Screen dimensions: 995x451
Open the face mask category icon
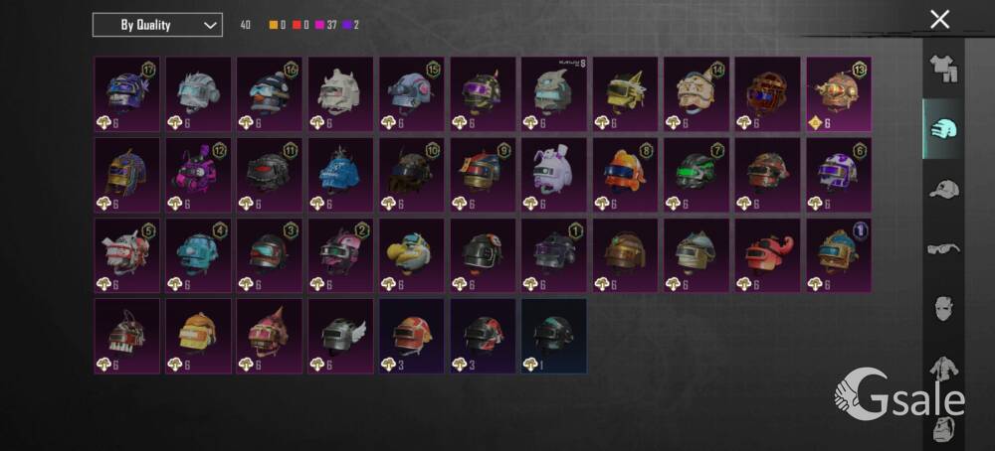pyautogui.click(x=943, y=309)
